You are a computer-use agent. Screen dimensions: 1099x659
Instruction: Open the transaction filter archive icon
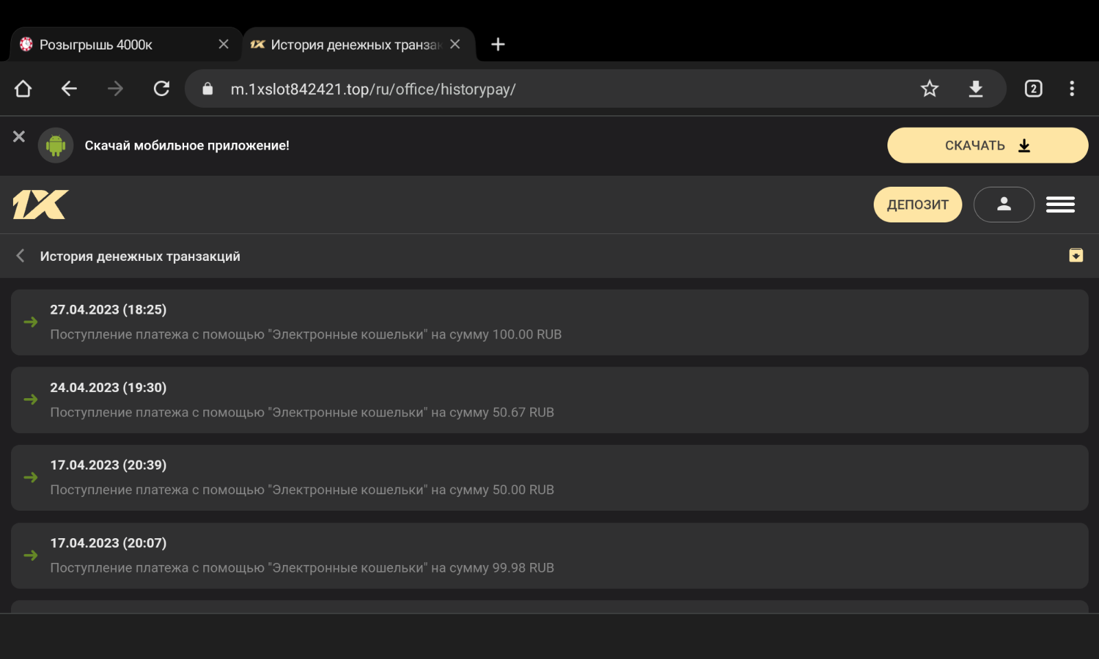click(x=1076, y=255)
